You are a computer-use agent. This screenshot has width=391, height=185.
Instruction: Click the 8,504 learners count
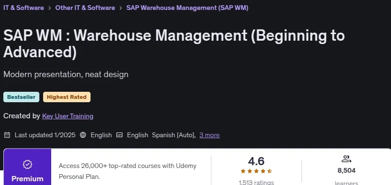pyautogui.click(x=346, y=170)
